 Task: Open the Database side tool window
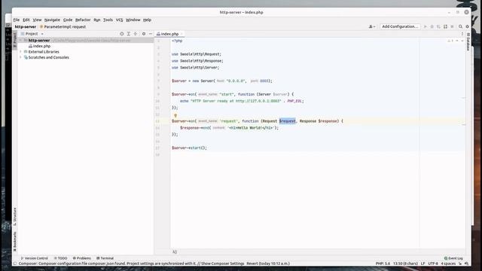468,41
